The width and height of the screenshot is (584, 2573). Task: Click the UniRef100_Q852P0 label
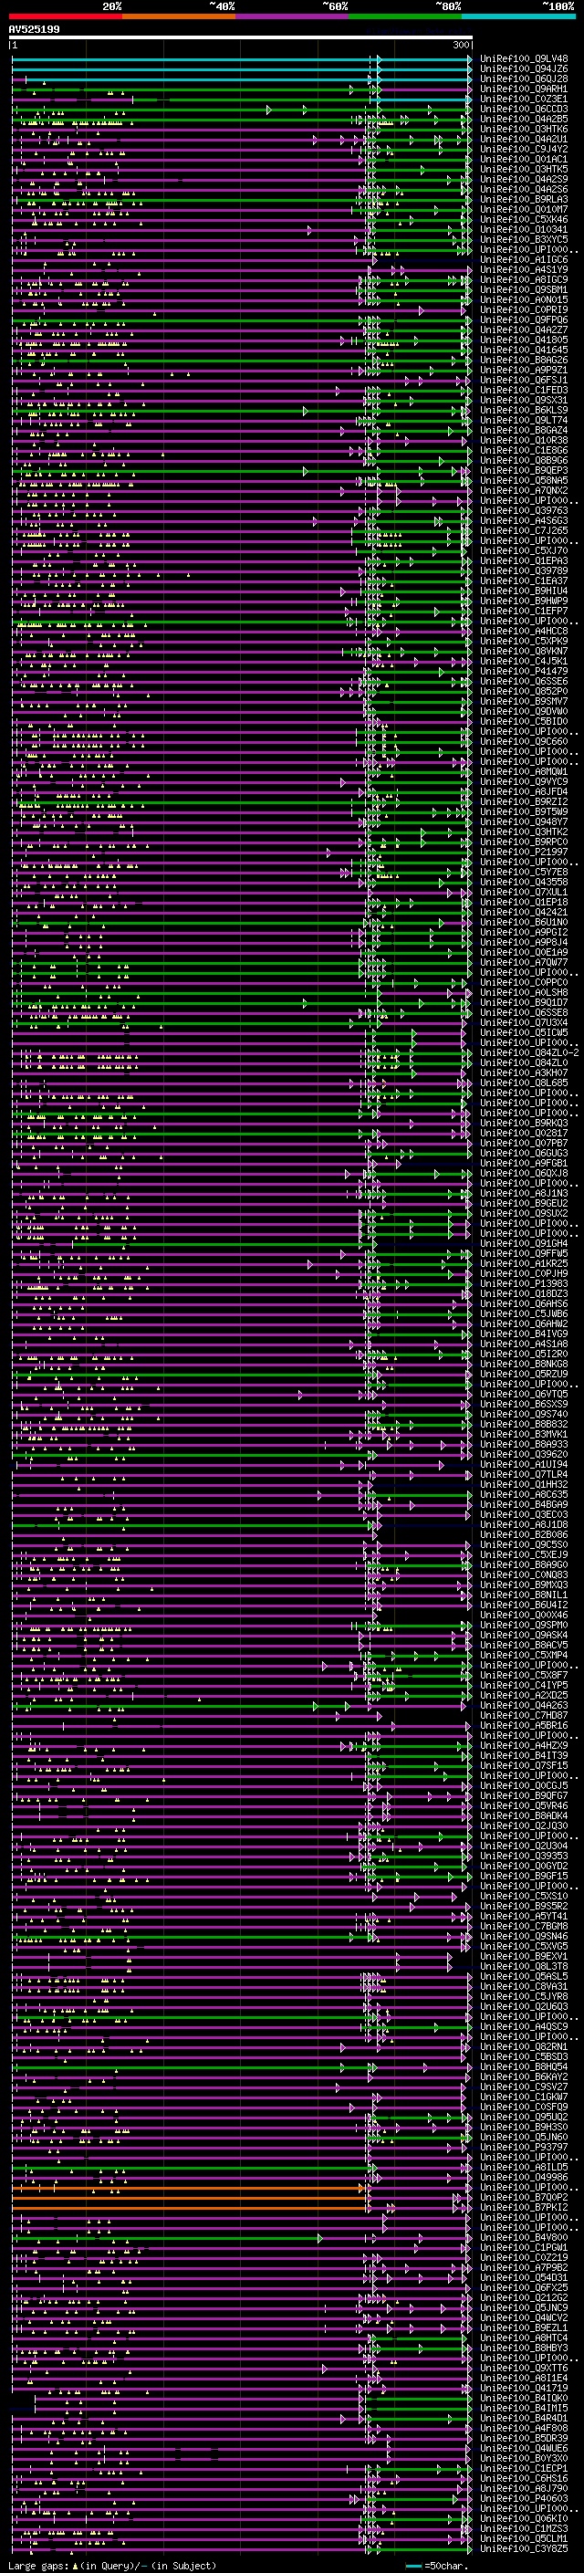pos(524,691)
